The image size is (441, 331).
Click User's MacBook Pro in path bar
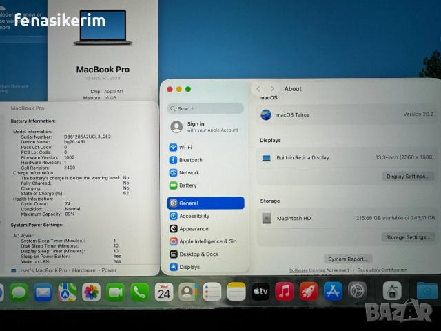(x=43, y=270)
